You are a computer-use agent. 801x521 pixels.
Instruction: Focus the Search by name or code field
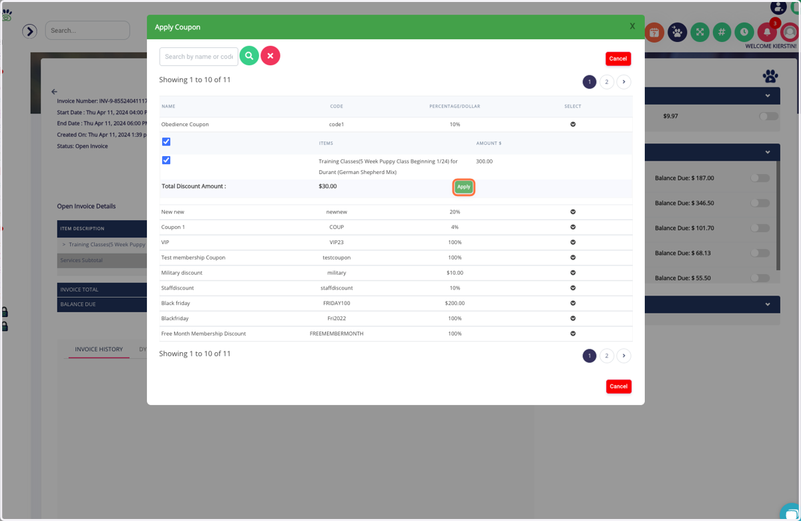[199, 57]
